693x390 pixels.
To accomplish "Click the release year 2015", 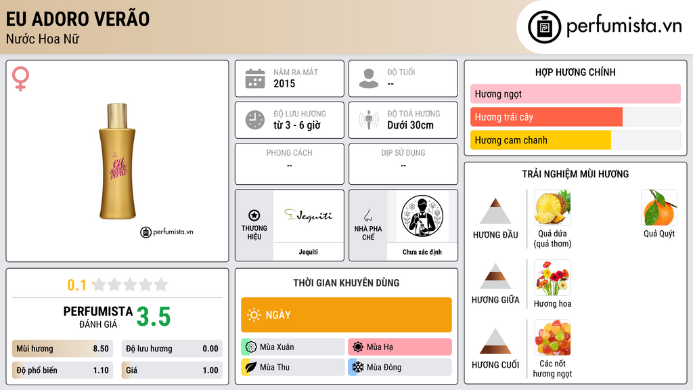I will [x=284, y=83].
